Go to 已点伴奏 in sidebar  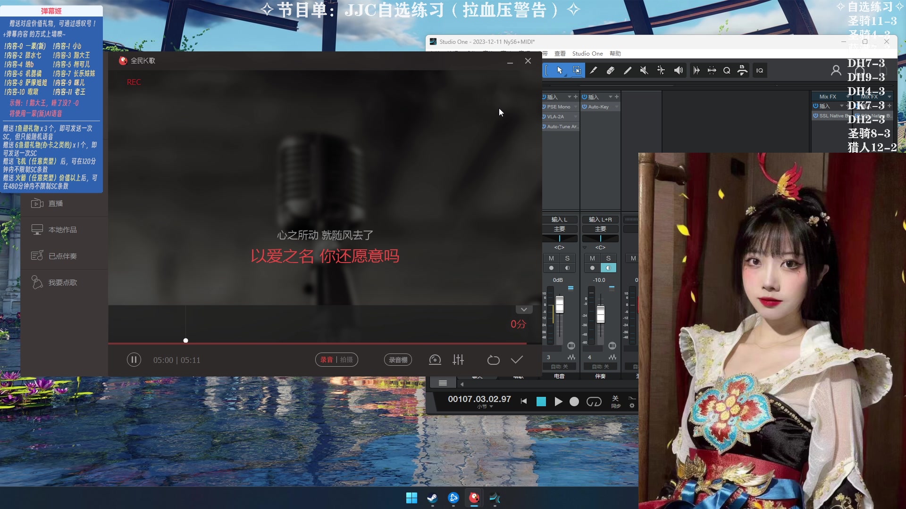[63, 256]
